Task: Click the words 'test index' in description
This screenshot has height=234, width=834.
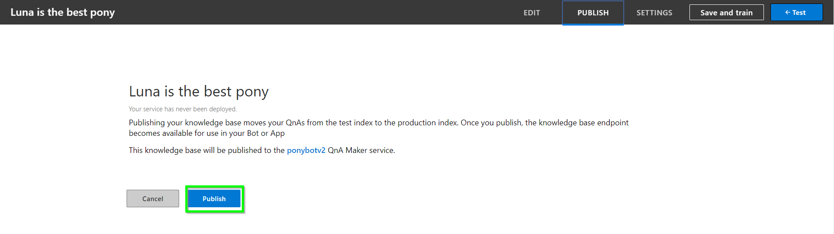Action: coord(356,123)
